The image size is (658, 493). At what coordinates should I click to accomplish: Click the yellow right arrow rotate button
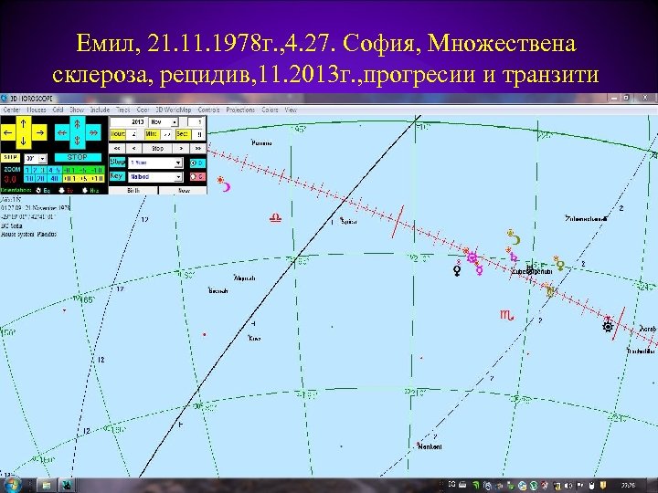(x=39, y=133)
